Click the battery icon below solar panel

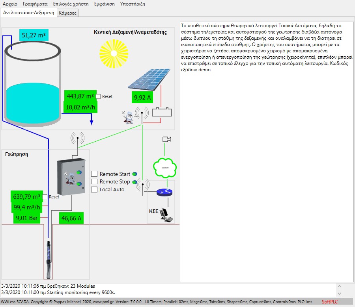pyautogui.click(x=162, y=111)
